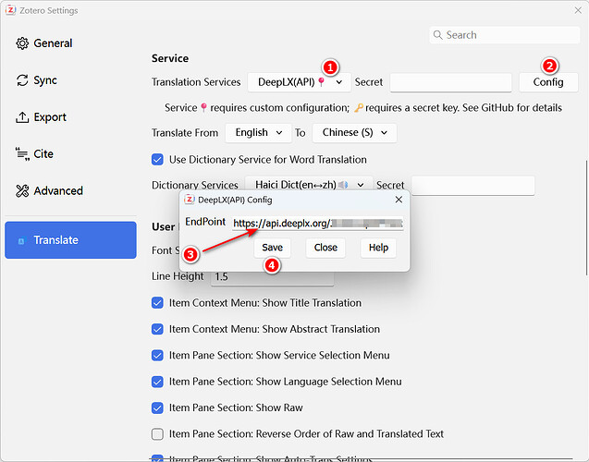Open the Translation Services dropdown

click(298, 82)
